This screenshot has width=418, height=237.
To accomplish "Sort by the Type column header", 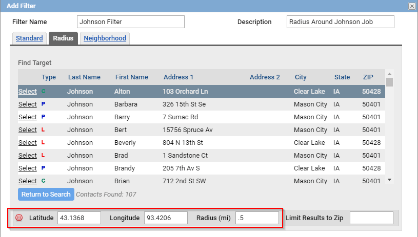I will [x=49, y=77].
